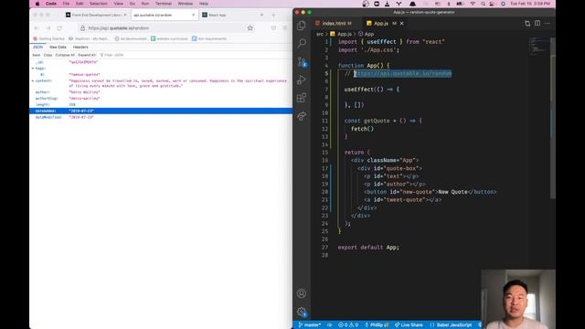
Task: Select the dateAdded row in JSON viewer
Action: pyautogui.click(x=161, y=111)
